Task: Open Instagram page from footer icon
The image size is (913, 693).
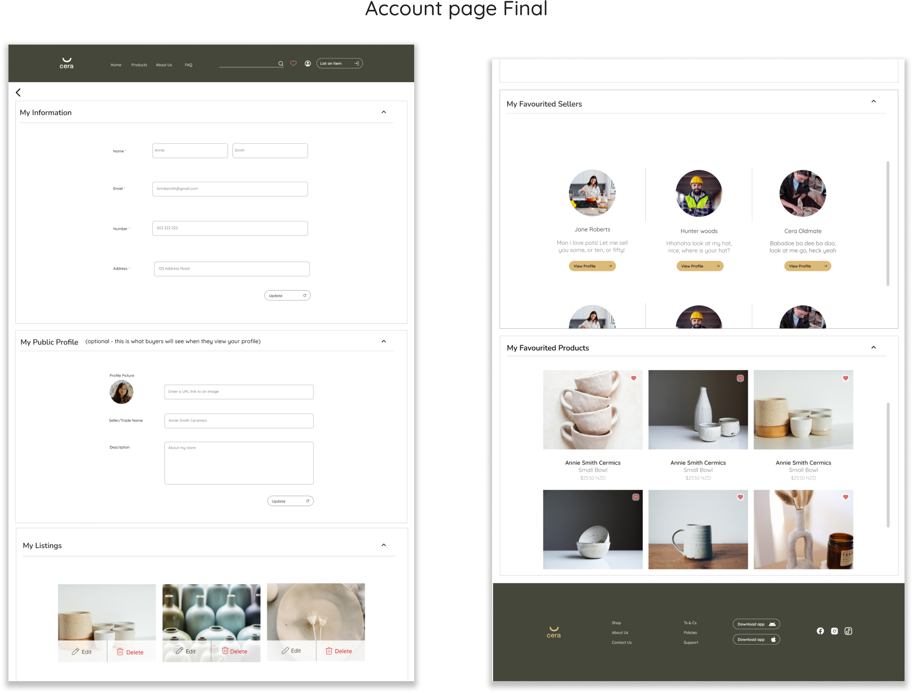Action: [834, 631]
